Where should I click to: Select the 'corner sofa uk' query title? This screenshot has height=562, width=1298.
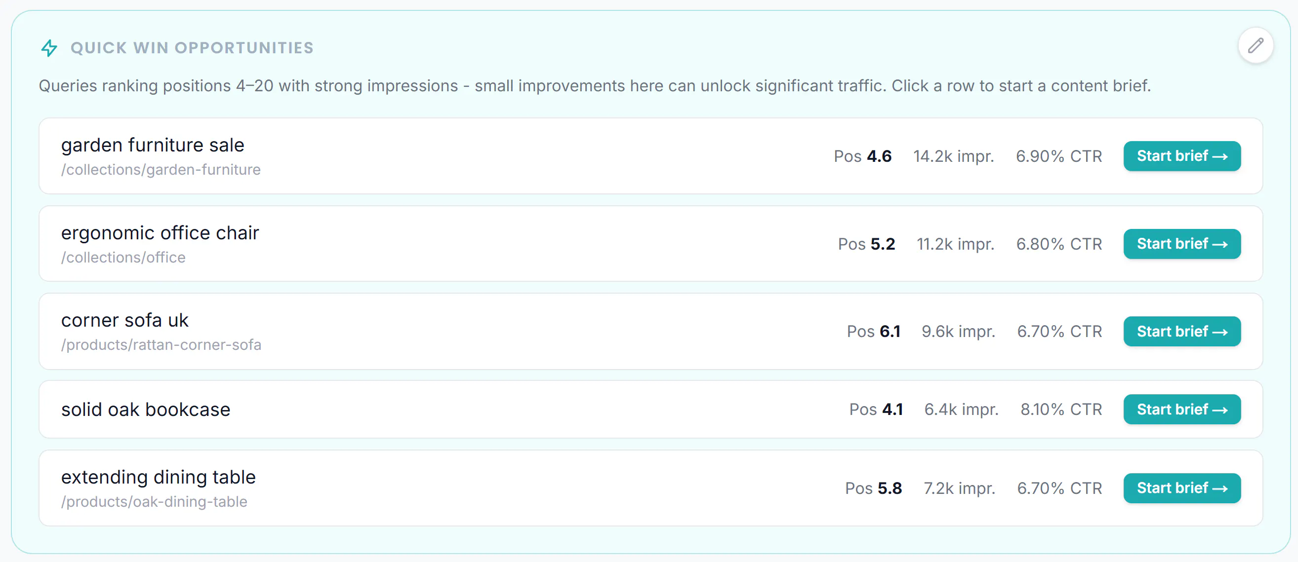pos(125,320)
